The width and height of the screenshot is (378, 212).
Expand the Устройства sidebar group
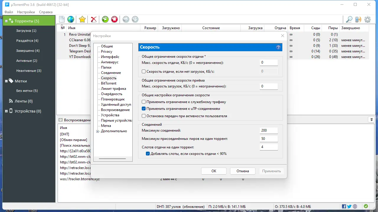[6, 111]
